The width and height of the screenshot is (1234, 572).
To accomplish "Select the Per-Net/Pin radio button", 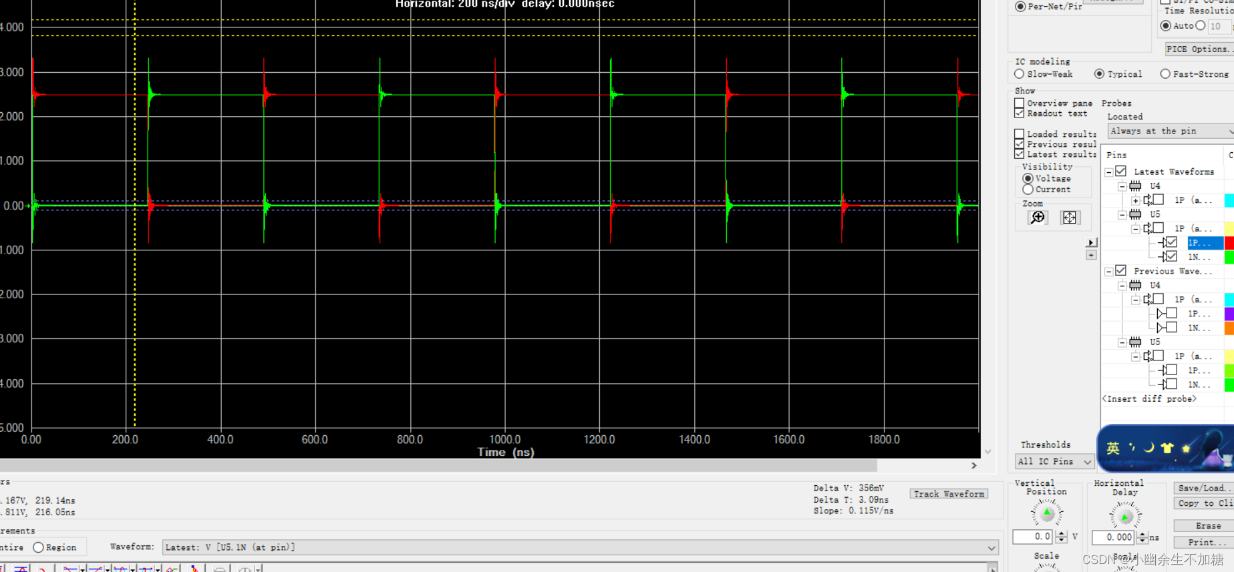I will pyautogui.click(x=1020, y=6).
